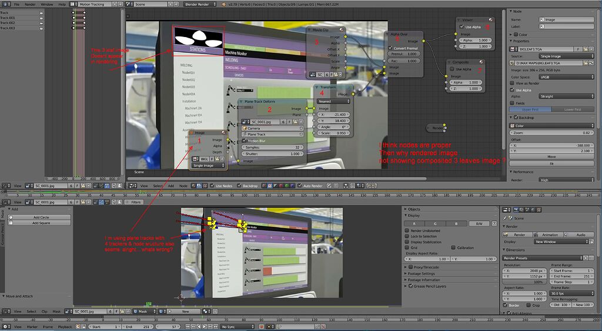This screenshot has height=331, width=602.
Task: Open the Alpha Straight dropdown
Action: coord(566,96)
